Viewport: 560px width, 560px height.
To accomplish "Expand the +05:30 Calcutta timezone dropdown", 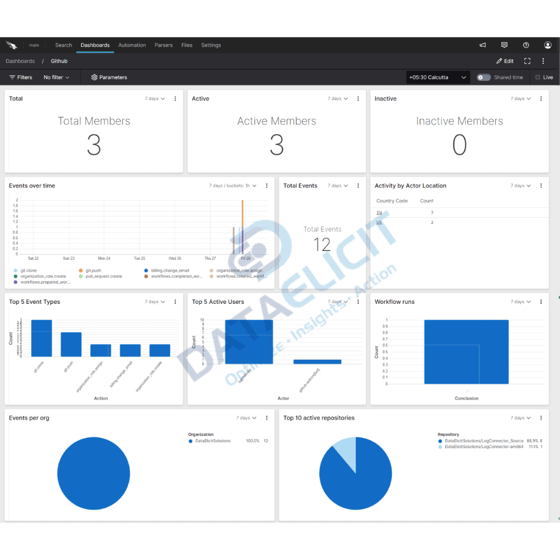I will coord(438,77).
